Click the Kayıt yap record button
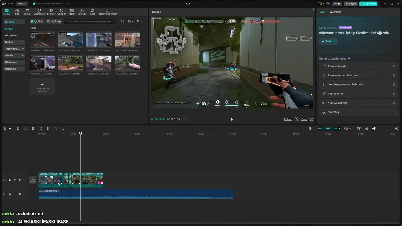Viewport: 402px width, 226px height. tap(54, 21)
